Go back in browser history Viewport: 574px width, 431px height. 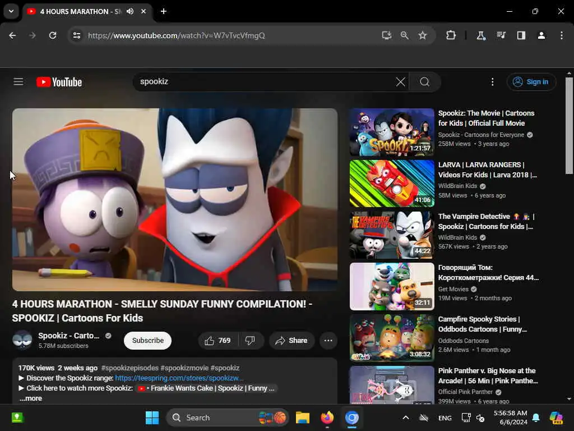(12, 35)
